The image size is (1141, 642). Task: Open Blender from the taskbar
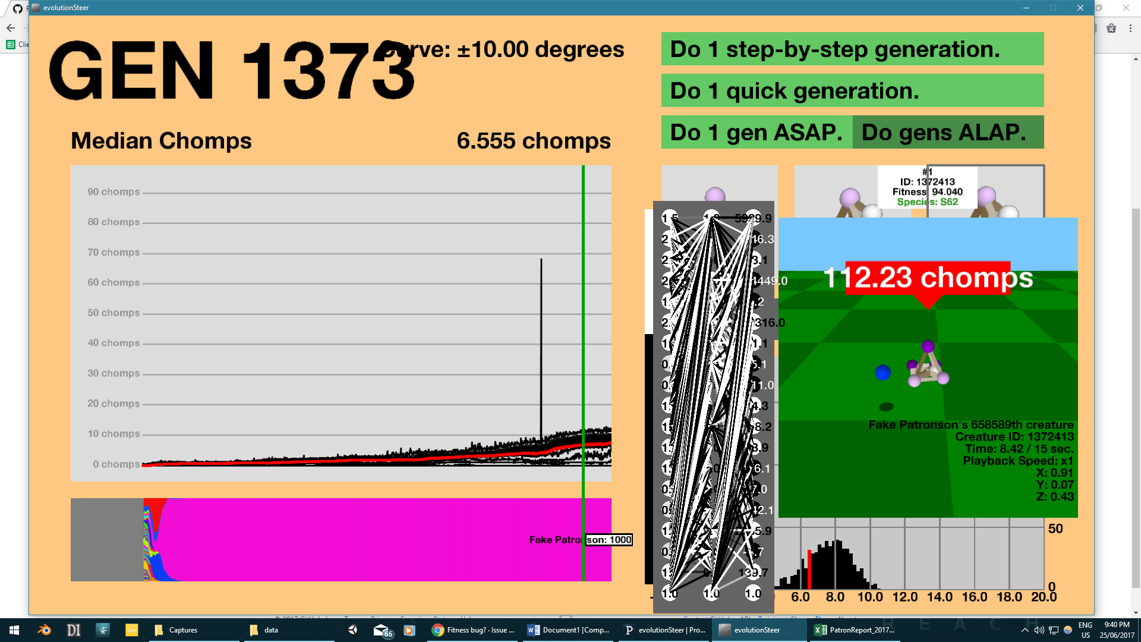[45, 630]
